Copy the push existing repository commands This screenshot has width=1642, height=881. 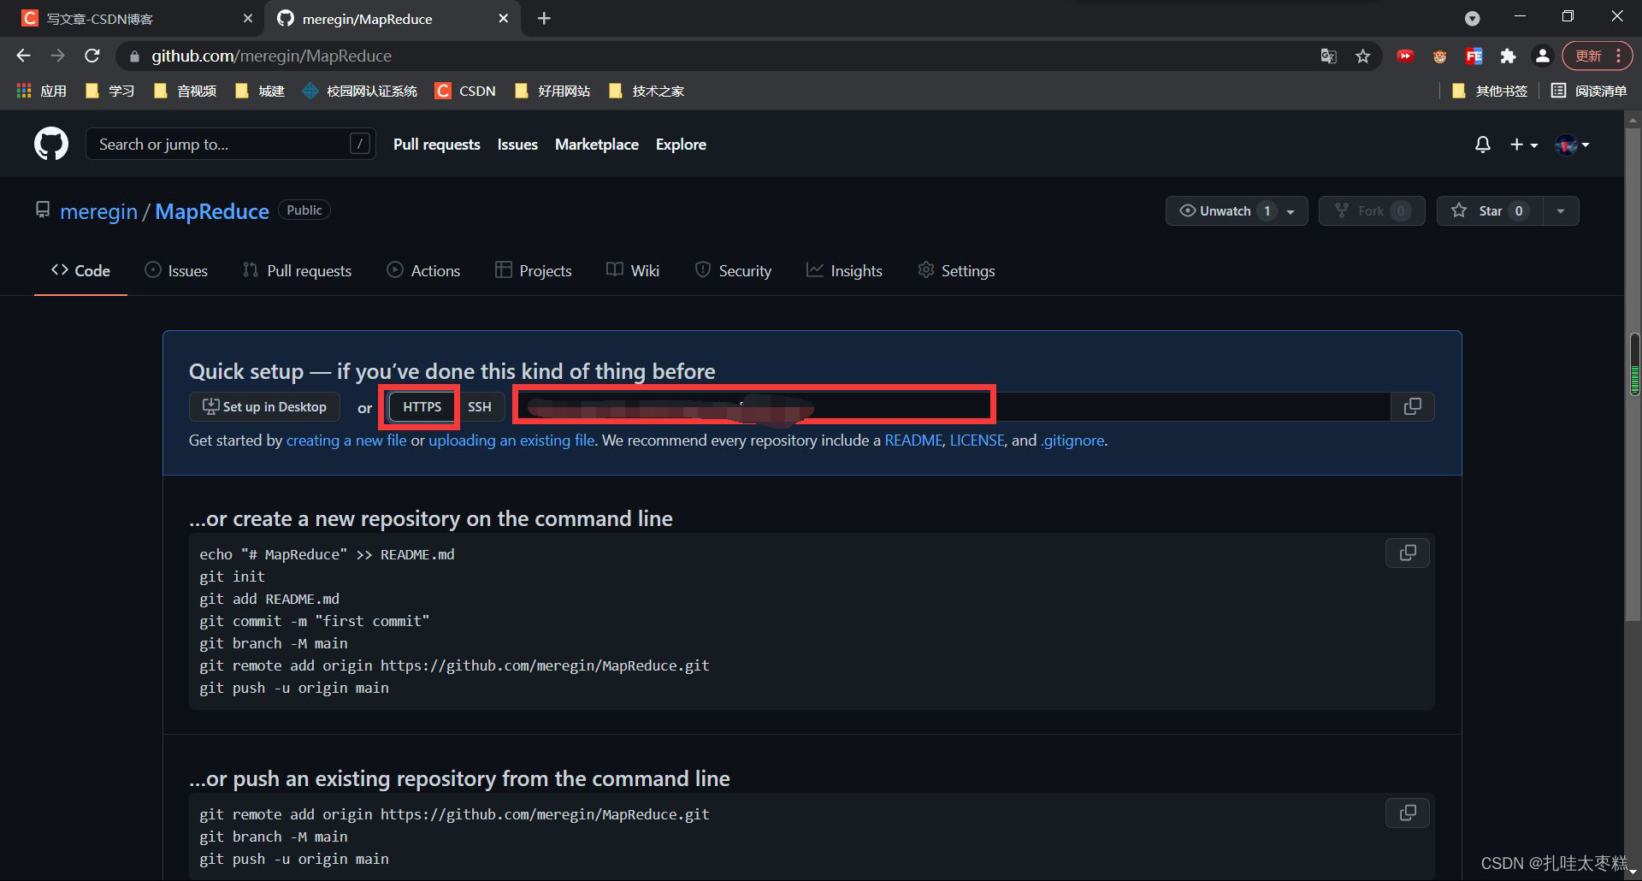tap(1408, 813)
